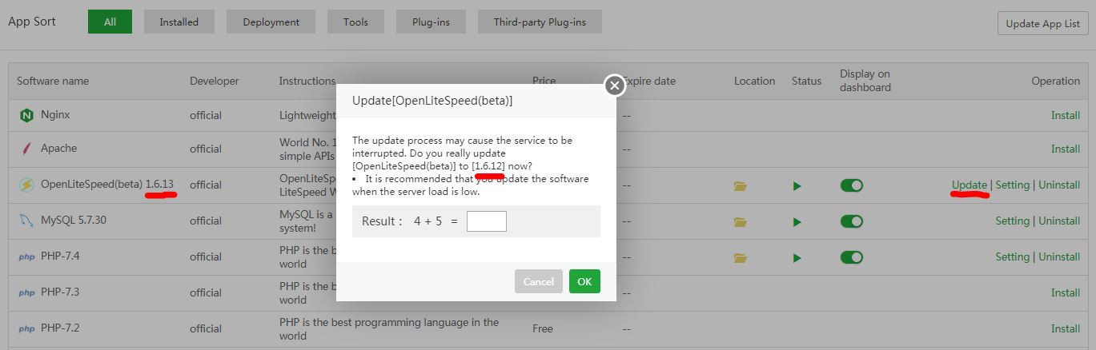Click Install link for Nginx
This screenshot has height=350, width=1096.
[1066, 115]
